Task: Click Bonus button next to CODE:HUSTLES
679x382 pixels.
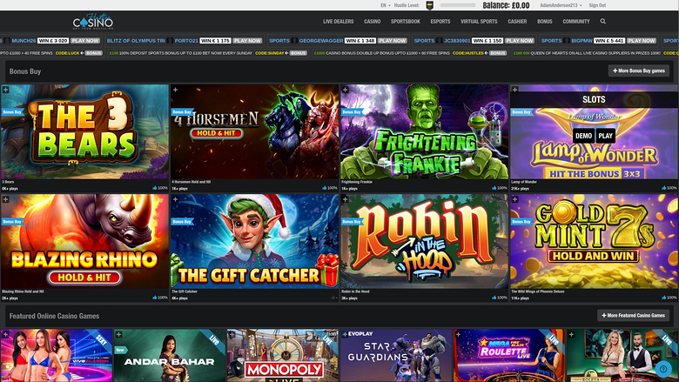Action: pyautogui.click(x=498, y=53)
